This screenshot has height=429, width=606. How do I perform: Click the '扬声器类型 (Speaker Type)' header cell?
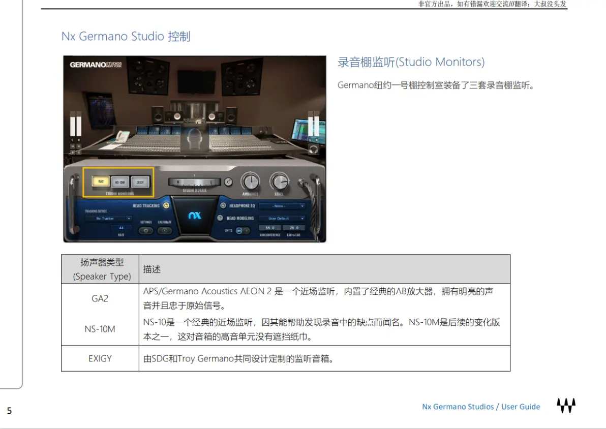point(100,269)
